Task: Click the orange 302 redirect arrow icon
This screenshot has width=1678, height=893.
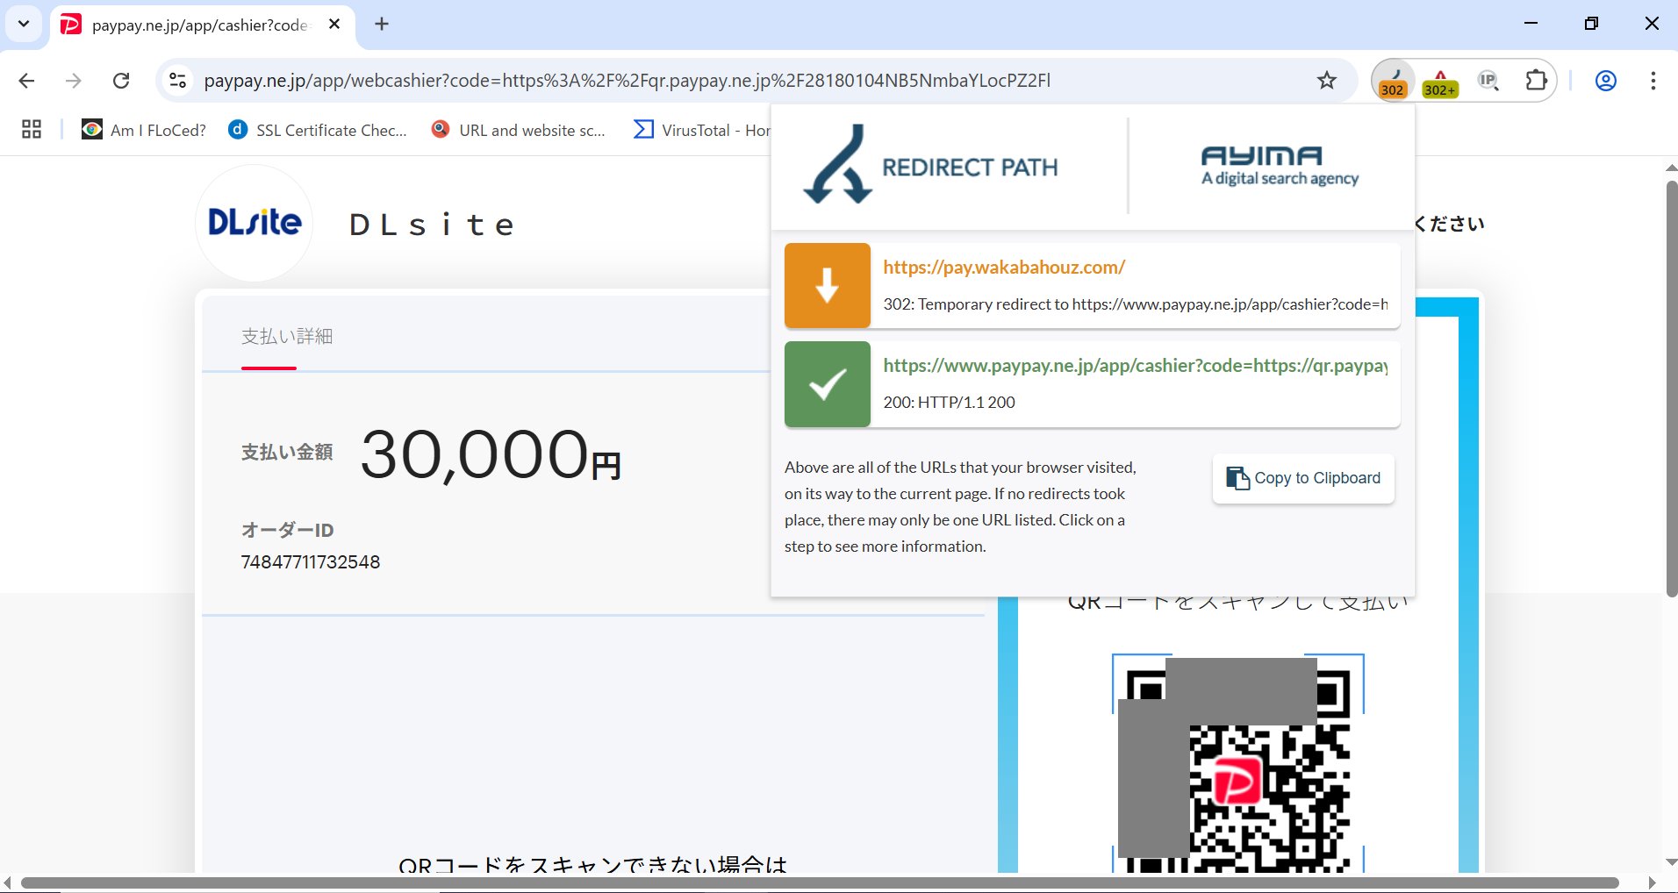Action: point(828,286)
